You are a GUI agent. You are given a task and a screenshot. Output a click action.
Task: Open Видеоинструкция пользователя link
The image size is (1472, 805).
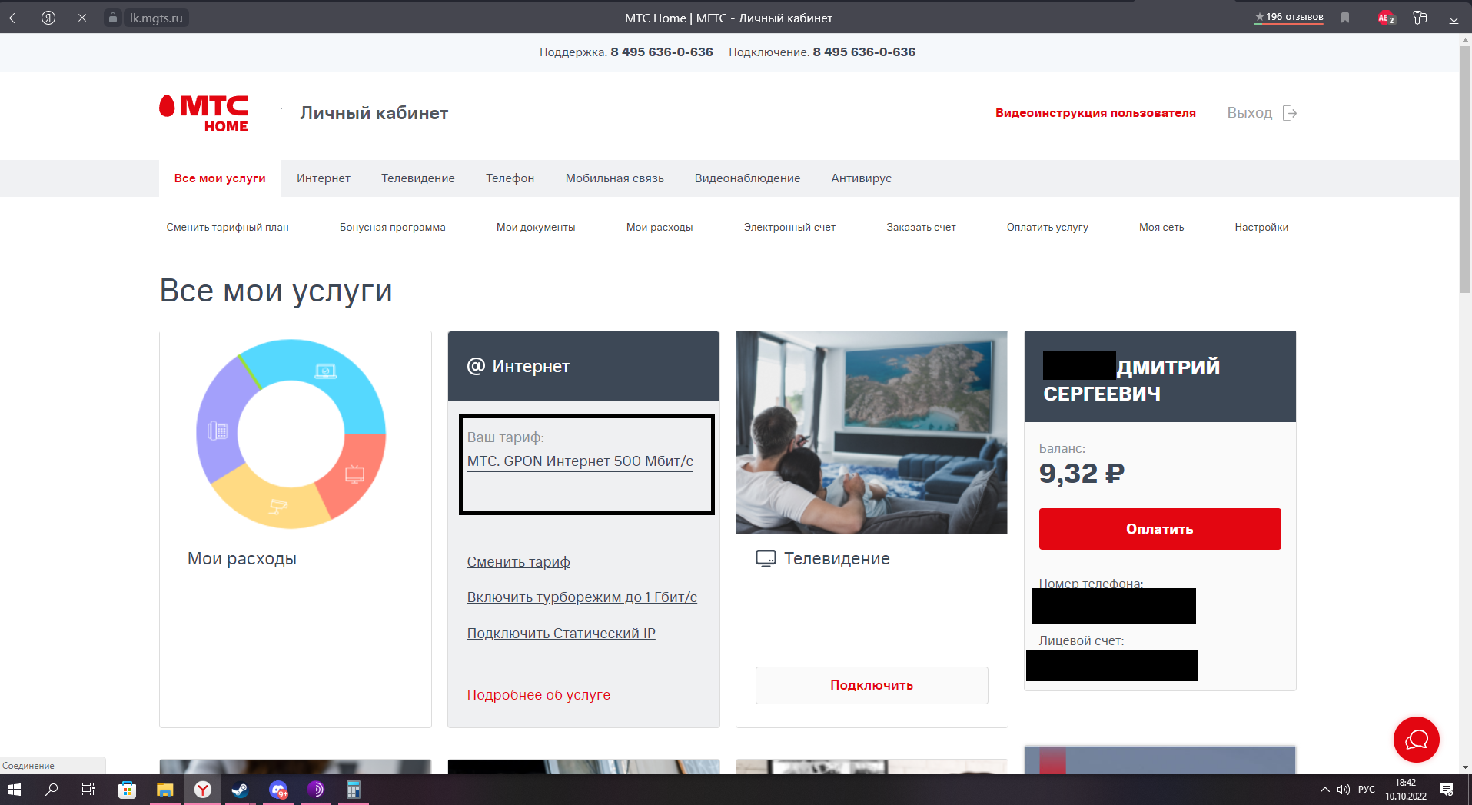coord(1095,113)
